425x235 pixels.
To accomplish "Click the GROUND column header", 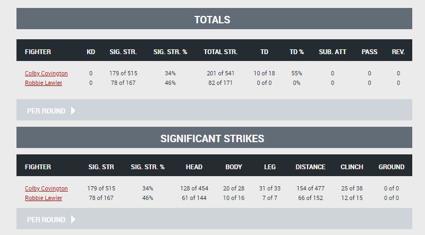I will (392, 167).
